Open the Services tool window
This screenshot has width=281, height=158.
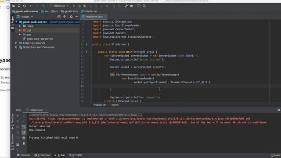[42, 155]
